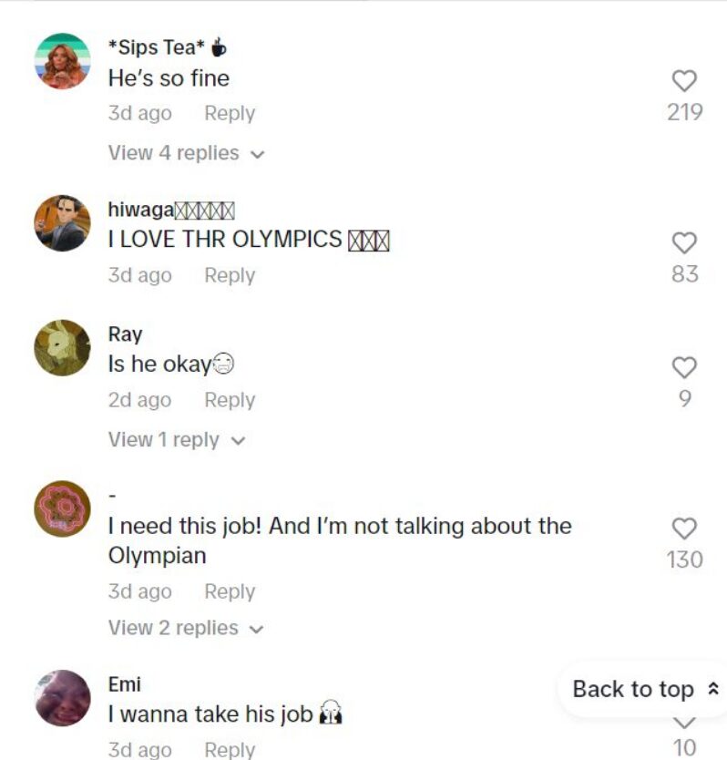Like Ray's "Is he okay" comment
The image size is (727, 760).
click(684, 367)
